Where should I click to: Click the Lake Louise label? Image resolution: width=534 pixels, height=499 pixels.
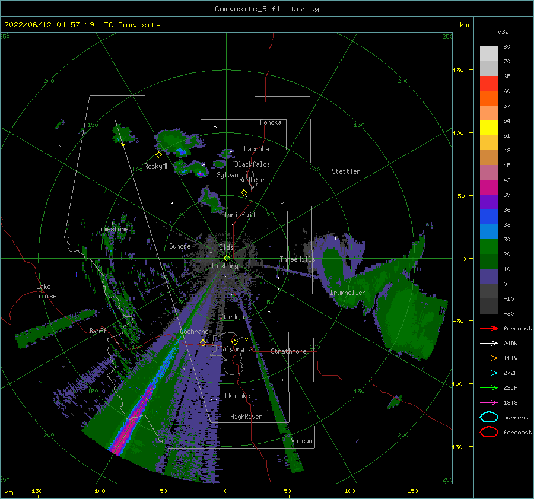[x=46, y=291]
